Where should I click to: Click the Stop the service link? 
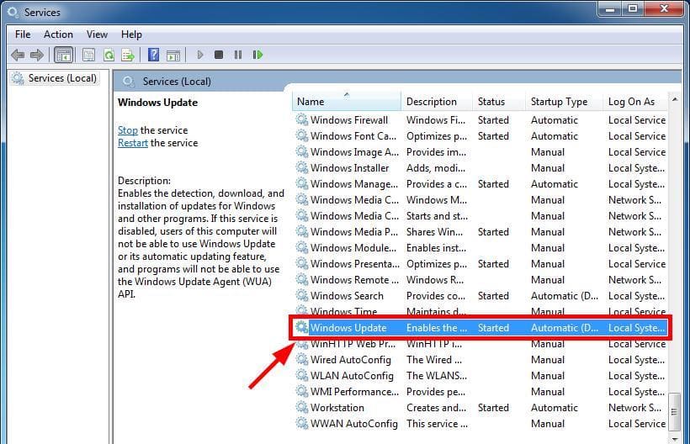pos(127,130)
